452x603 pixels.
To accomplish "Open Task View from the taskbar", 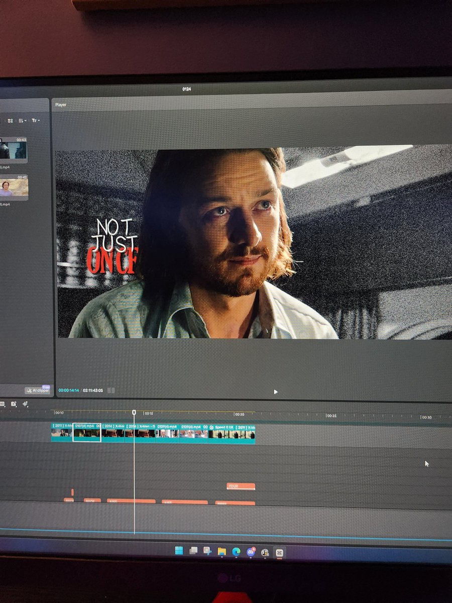I will click(193, 551).
